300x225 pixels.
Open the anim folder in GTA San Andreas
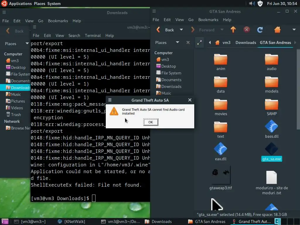click(x=221, y=59)
